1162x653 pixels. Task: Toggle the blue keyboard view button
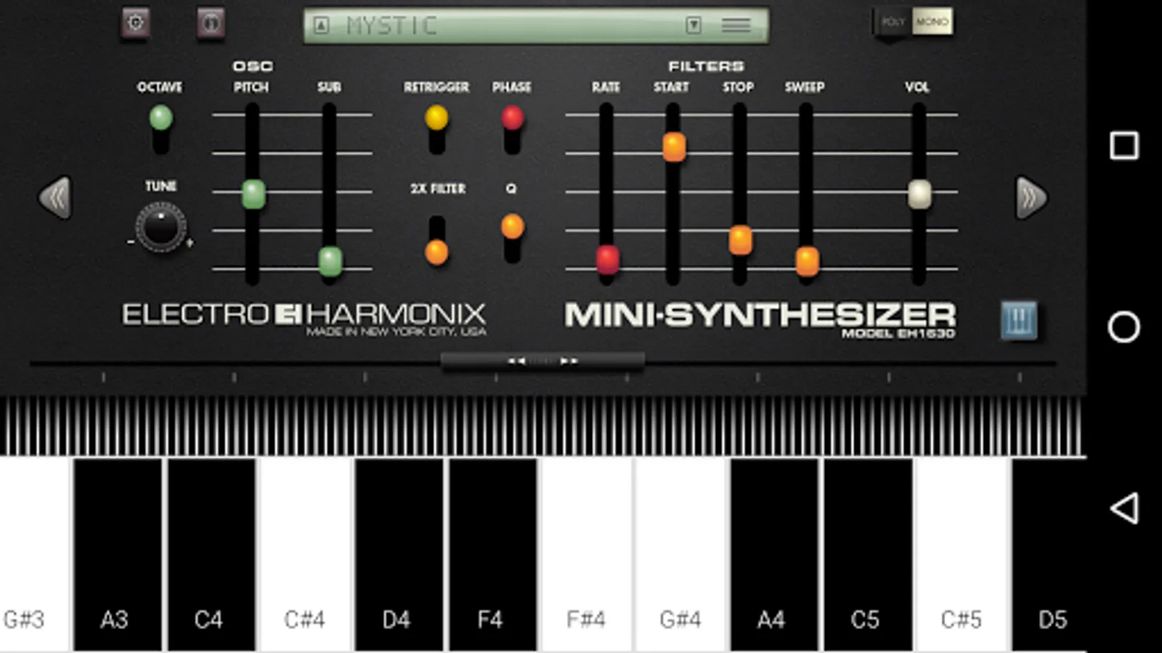point(1019,320)
